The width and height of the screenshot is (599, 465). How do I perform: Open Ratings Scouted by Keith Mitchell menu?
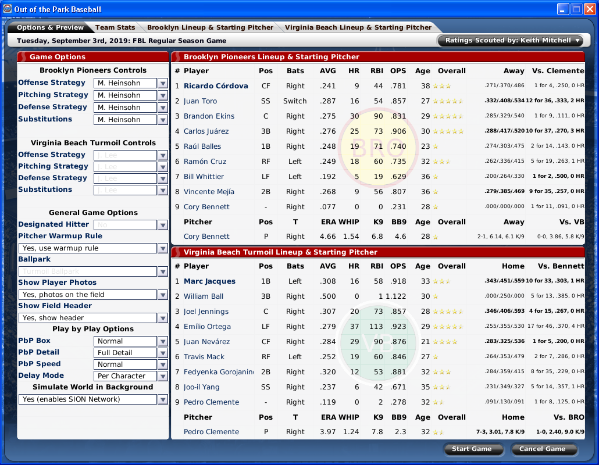pos(510,41)
